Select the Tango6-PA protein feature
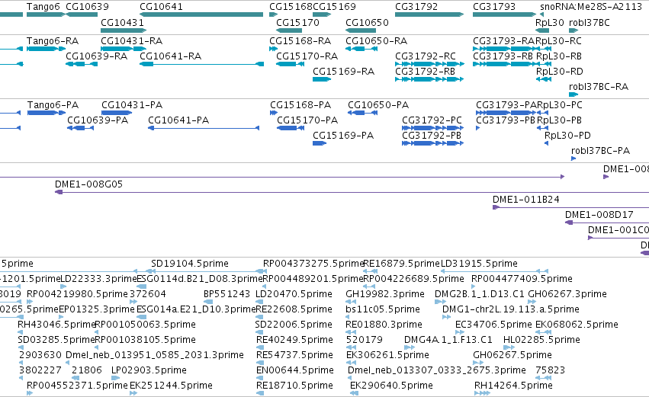This screenshot has height=397, width=649. click(x=47, y=113)
